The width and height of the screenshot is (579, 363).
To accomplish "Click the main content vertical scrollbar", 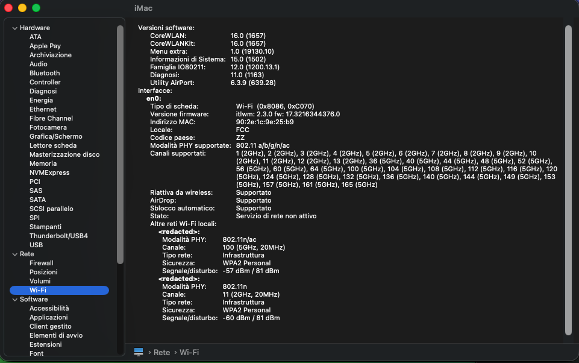I will click(568, 180).
